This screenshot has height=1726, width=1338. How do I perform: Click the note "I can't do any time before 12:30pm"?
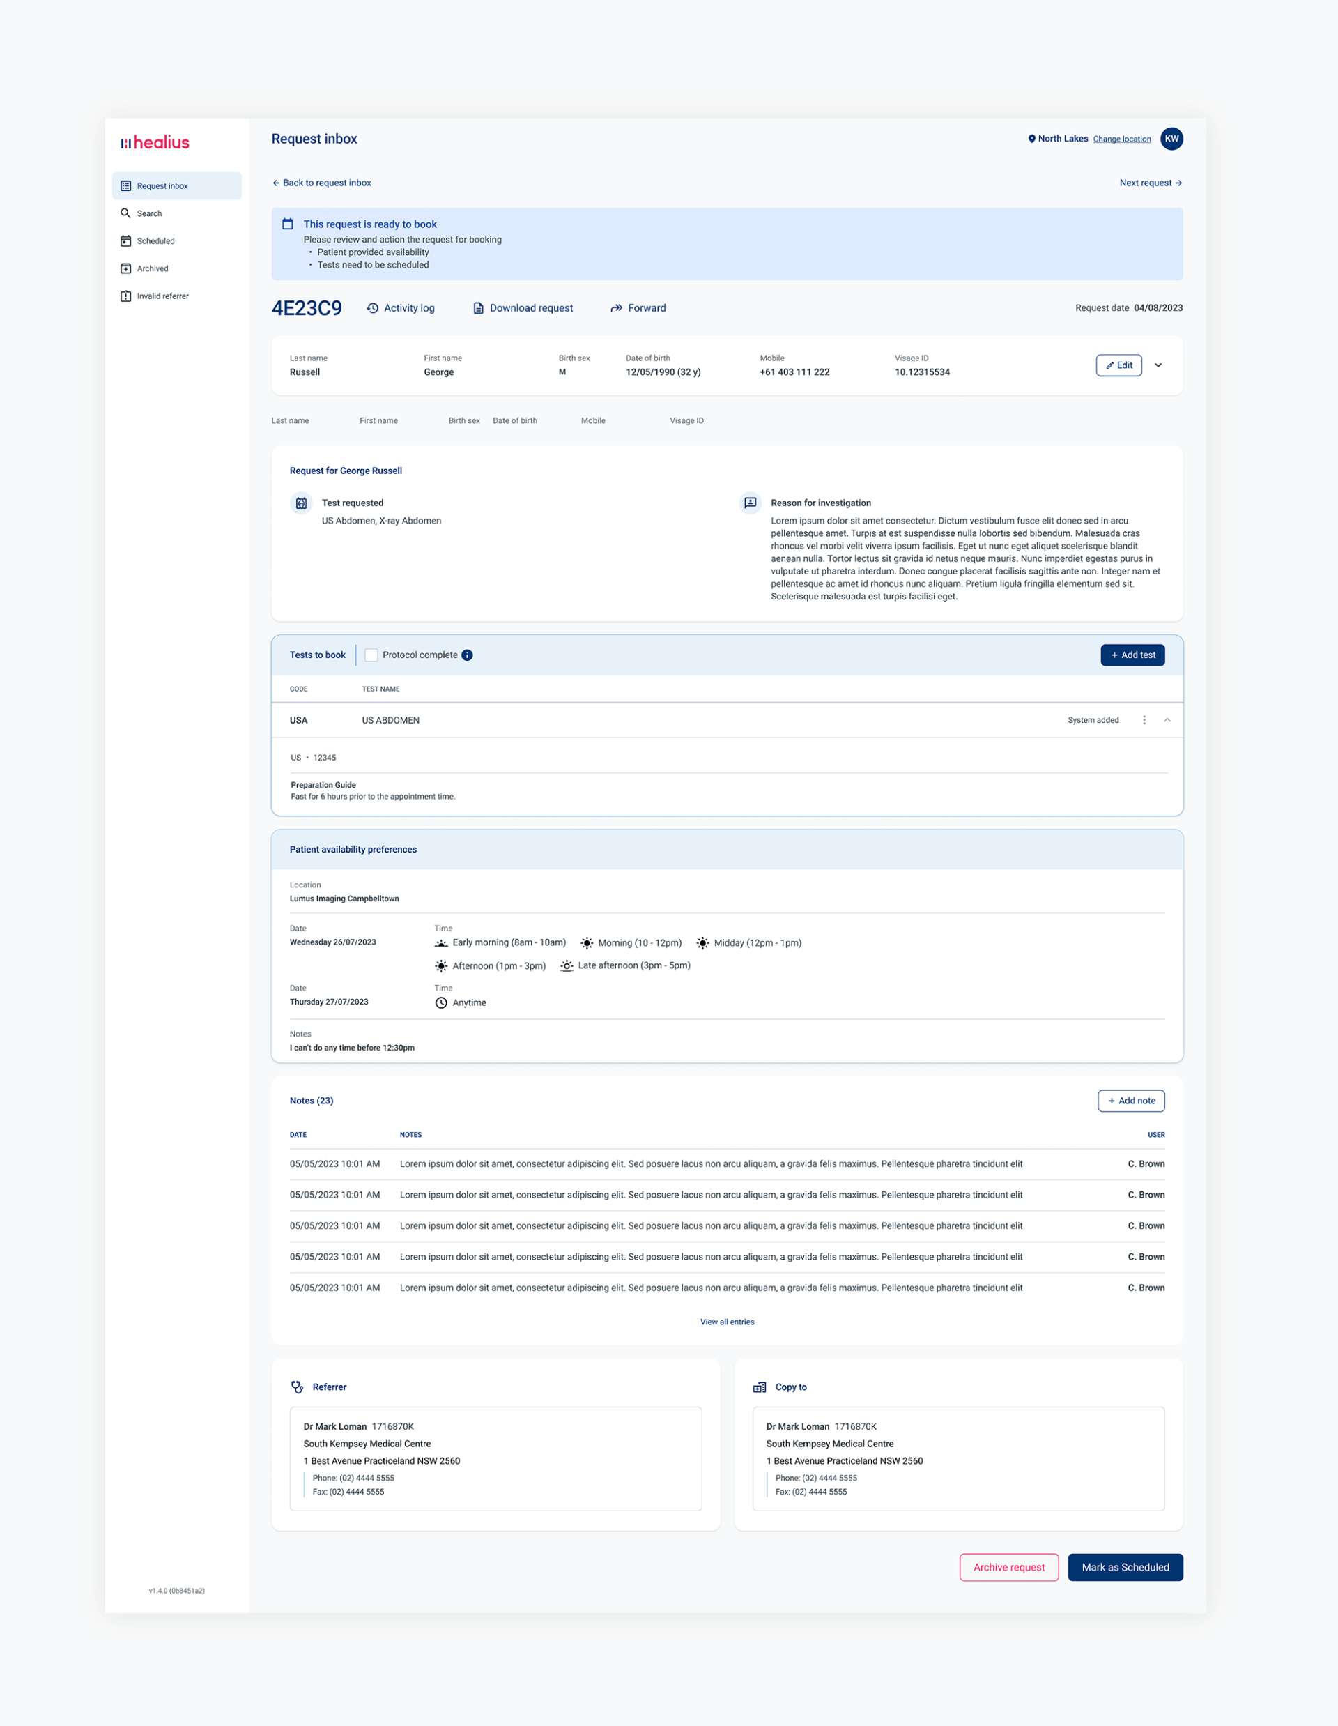pos(353,1048)
